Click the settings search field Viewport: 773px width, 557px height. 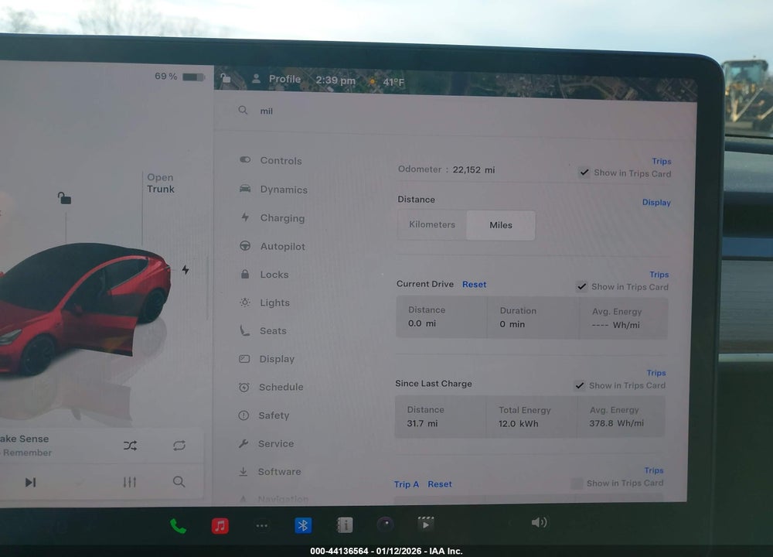(454, 111)
